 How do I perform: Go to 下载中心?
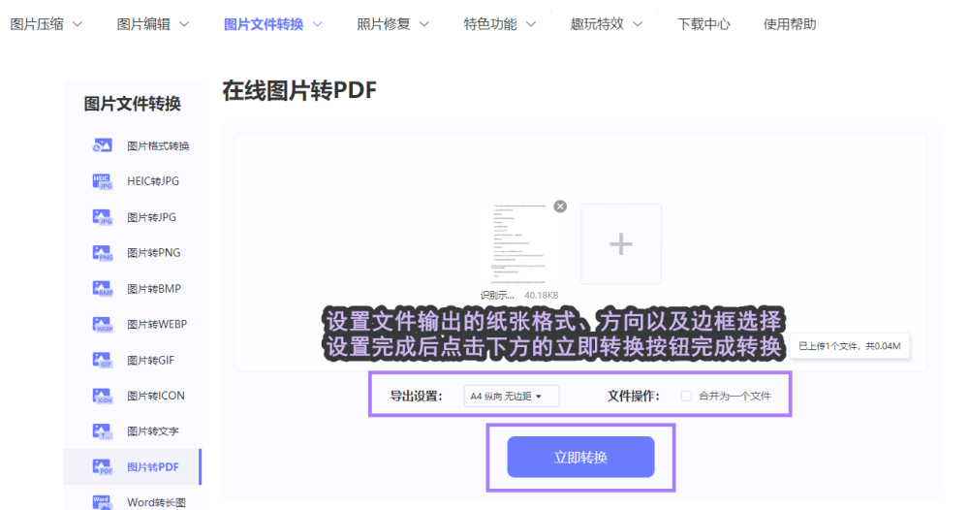click(703, 24)
